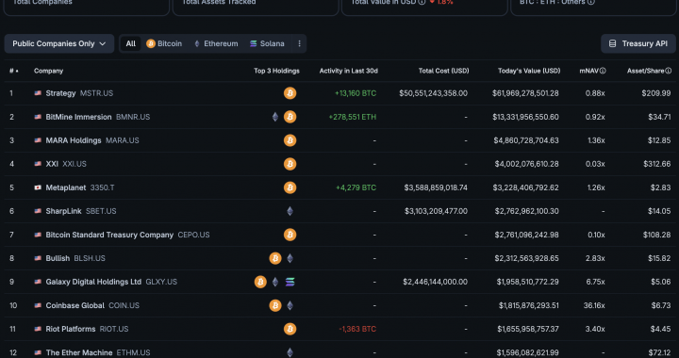Click Bitcoin icon in MARA Holdings row
The width and height of the screenshot is (679, 358).
click(x=290, y=140)
